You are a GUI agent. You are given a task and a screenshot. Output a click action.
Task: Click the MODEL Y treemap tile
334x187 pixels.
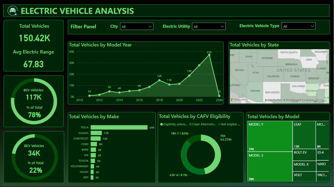tap(270, 136)
